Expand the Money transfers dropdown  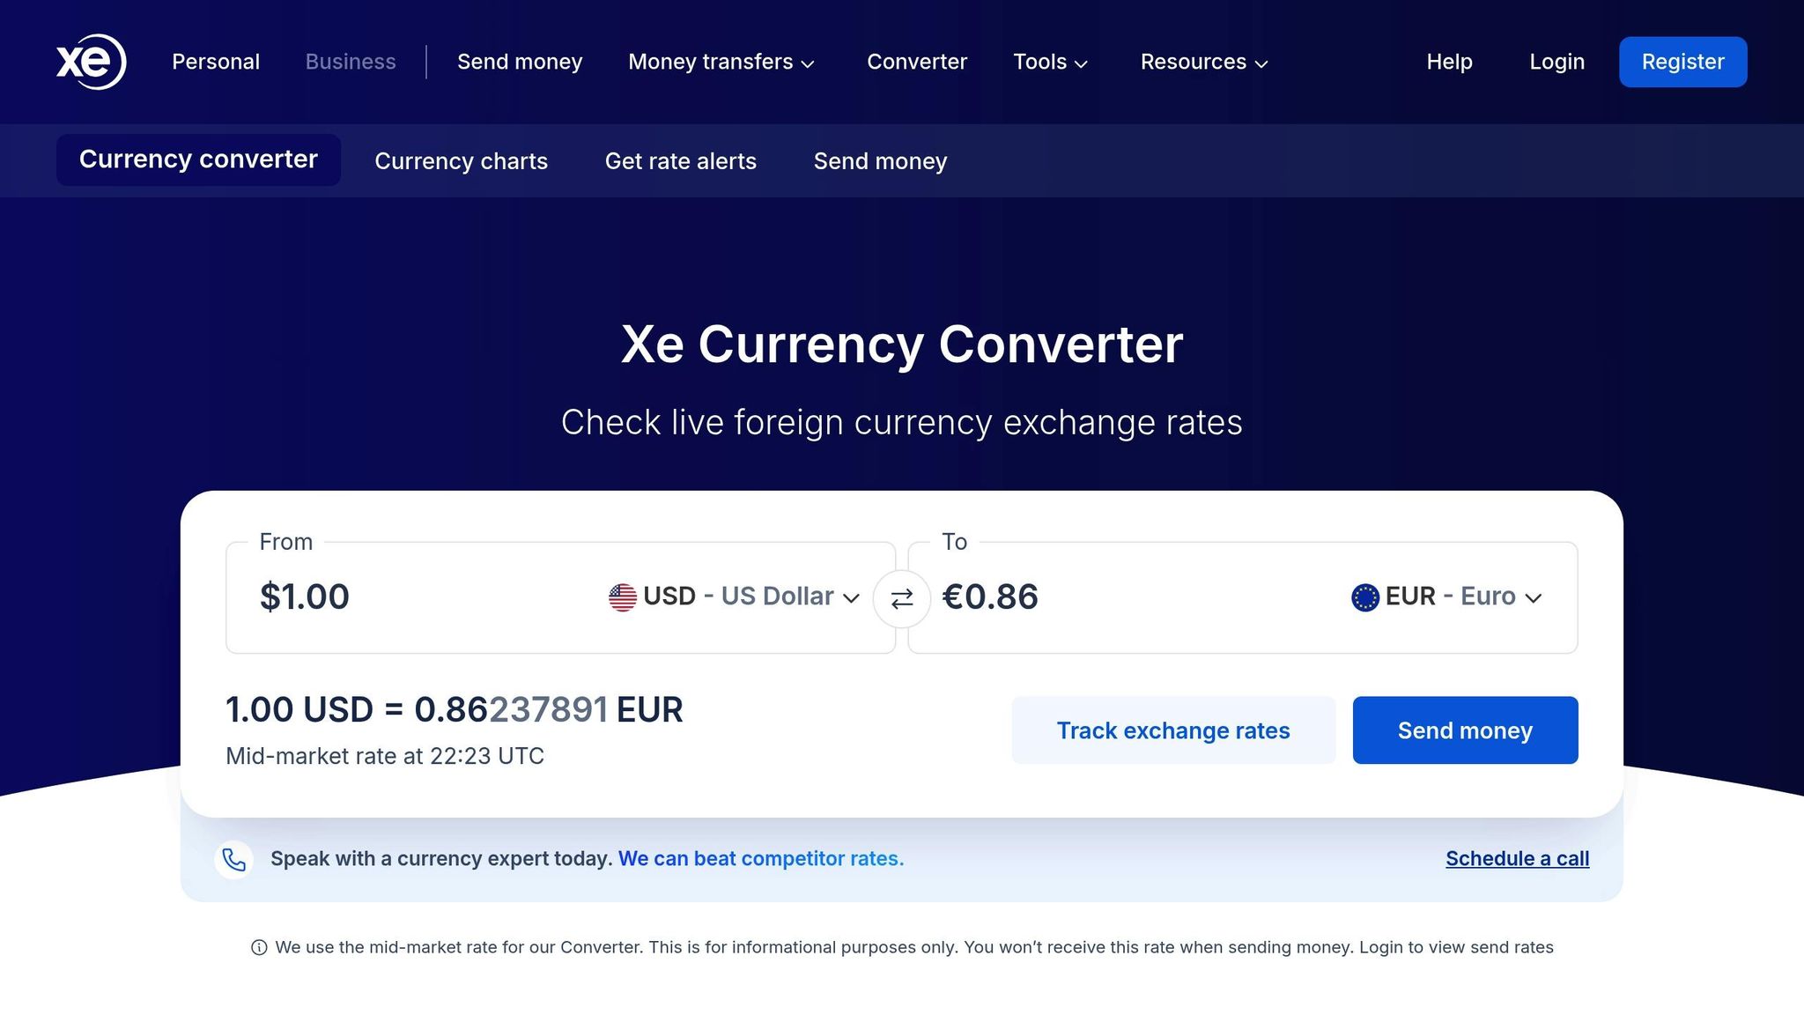pos(722,62)
